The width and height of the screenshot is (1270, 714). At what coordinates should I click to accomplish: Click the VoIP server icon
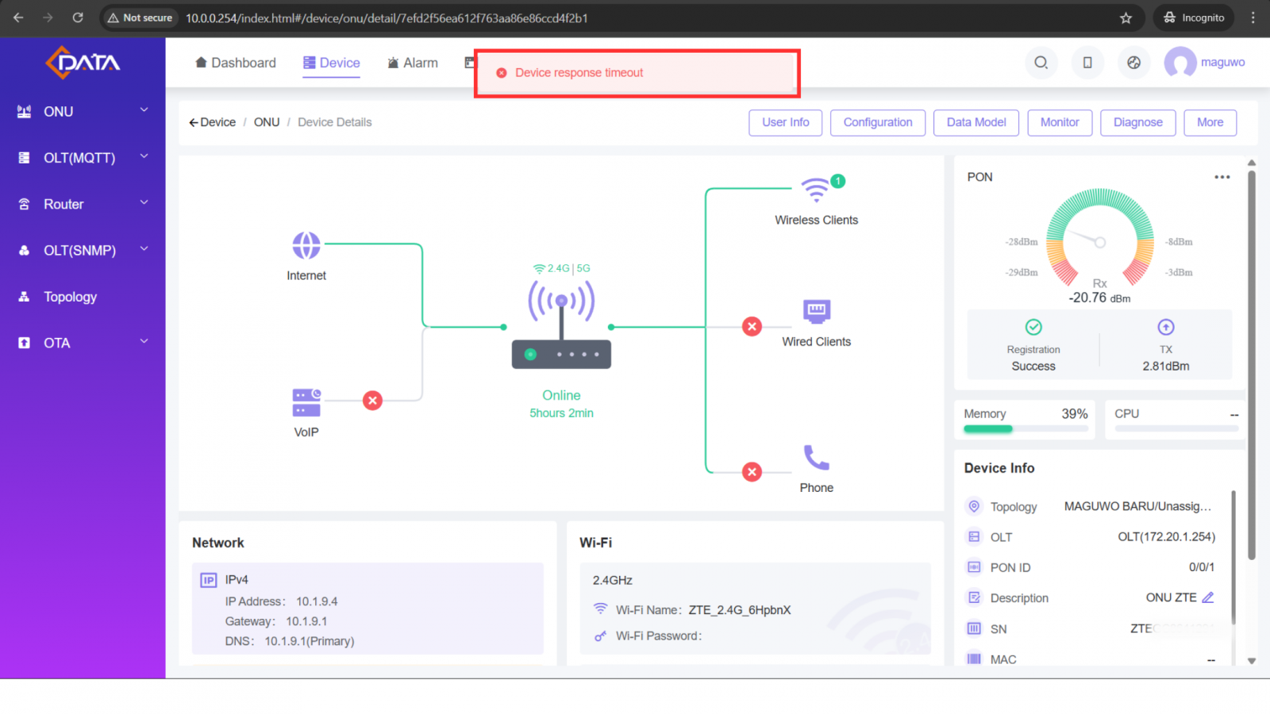(306, 402)
